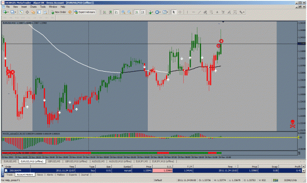Viewport: 307px width, 183px height.
Task: Switch to candlestick chart display
Action: click(x=111, y=12)
